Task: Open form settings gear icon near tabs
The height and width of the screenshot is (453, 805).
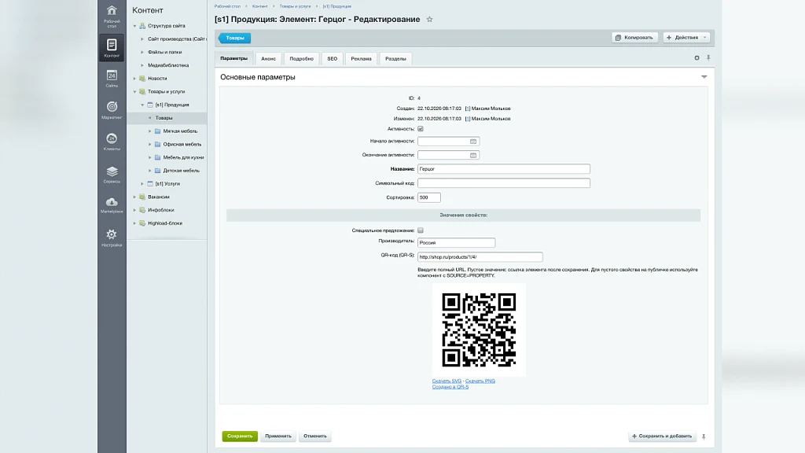Action: point(697,58)
